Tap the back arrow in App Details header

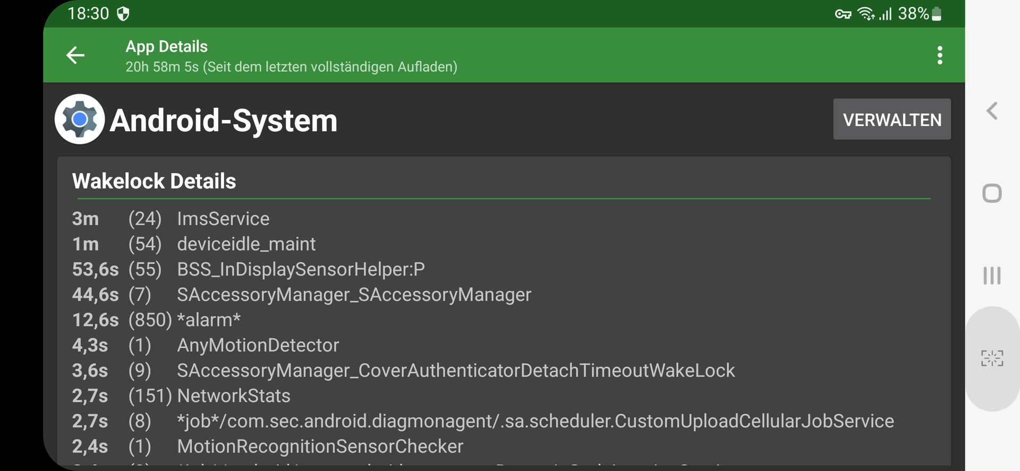coord(75,55)
